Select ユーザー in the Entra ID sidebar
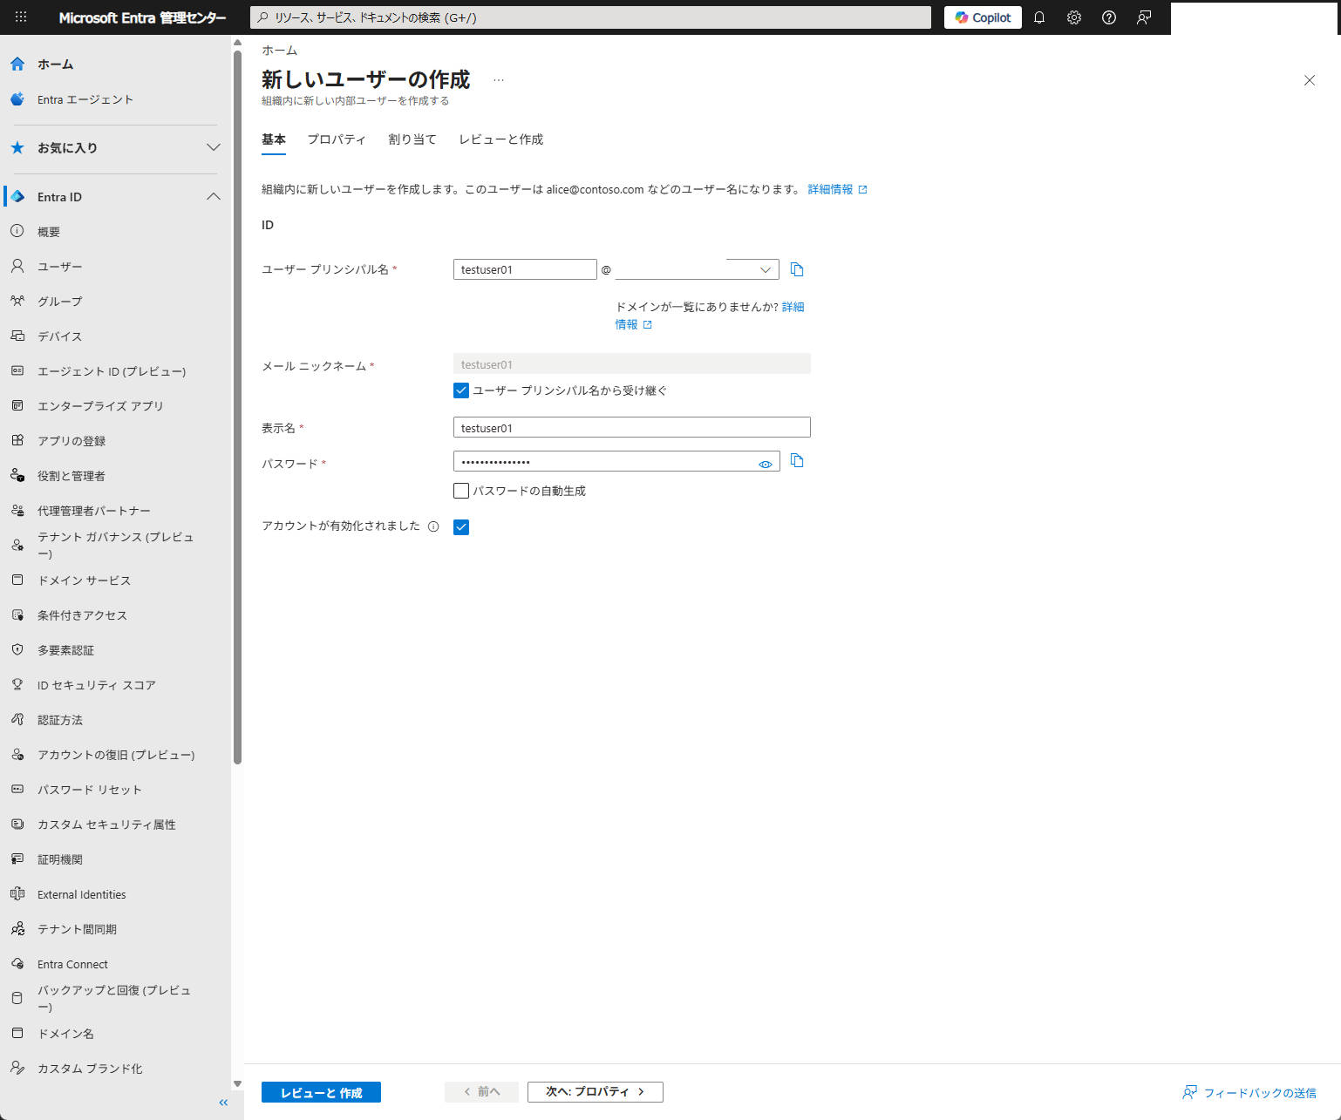 click(x=59, y=266)
